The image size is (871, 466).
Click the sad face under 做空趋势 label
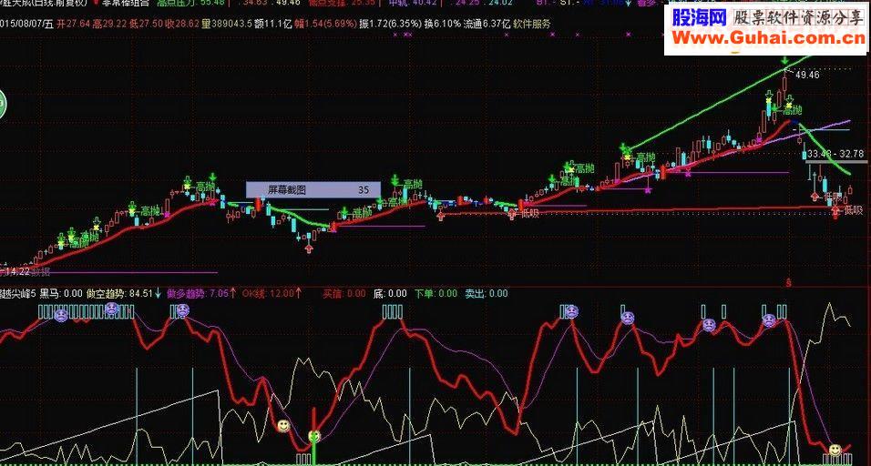click(112, 308)
